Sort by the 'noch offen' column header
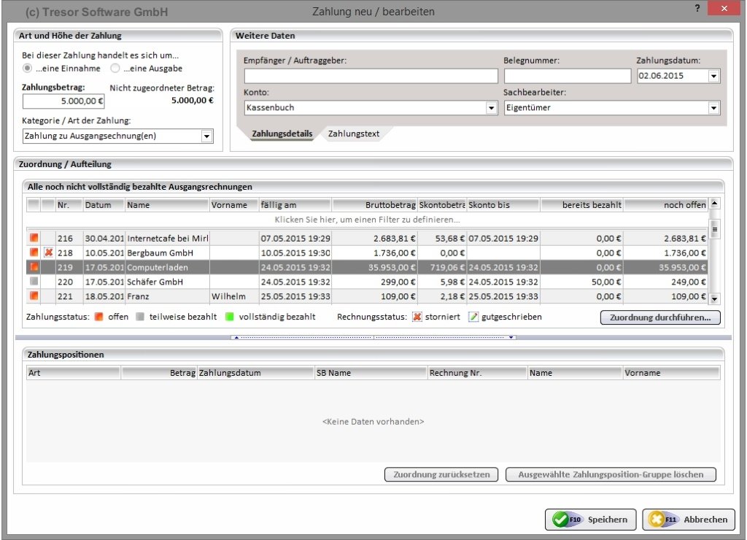Screen dimensions: 747x540 [x=665, y=205]
